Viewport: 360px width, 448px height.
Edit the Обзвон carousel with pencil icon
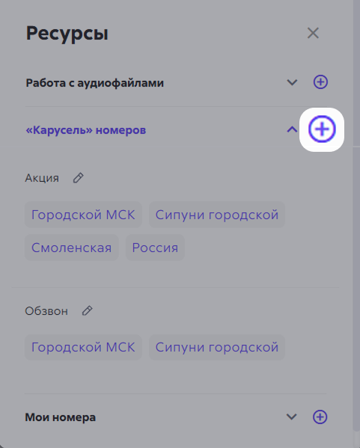coord(88,310)
